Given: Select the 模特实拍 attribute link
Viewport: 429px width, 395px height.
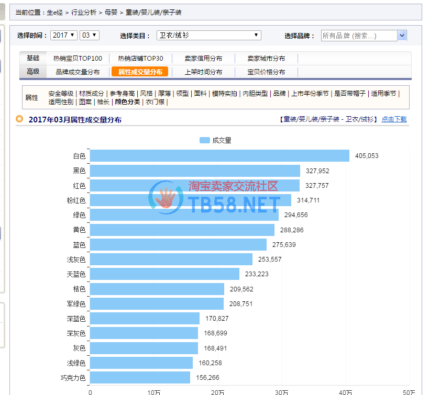Looking at the screenshot, I should click(224, 94).
